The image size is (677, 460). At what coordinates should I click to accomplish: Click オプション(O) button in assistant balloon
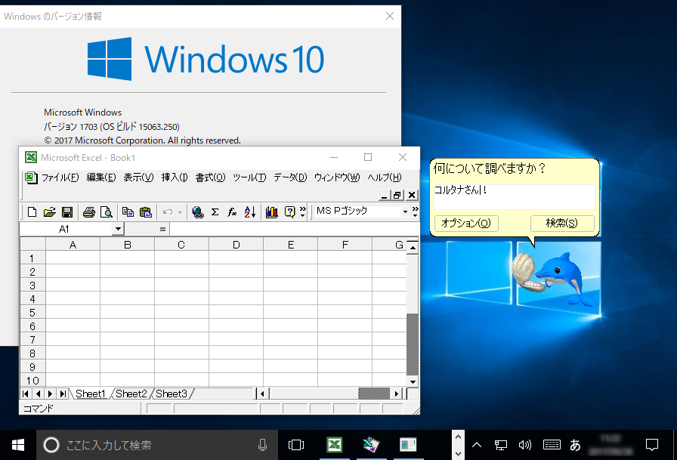click(466, 223)
